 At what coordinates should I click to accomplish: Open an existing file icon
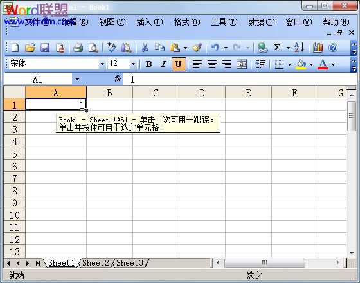(30, 48)
